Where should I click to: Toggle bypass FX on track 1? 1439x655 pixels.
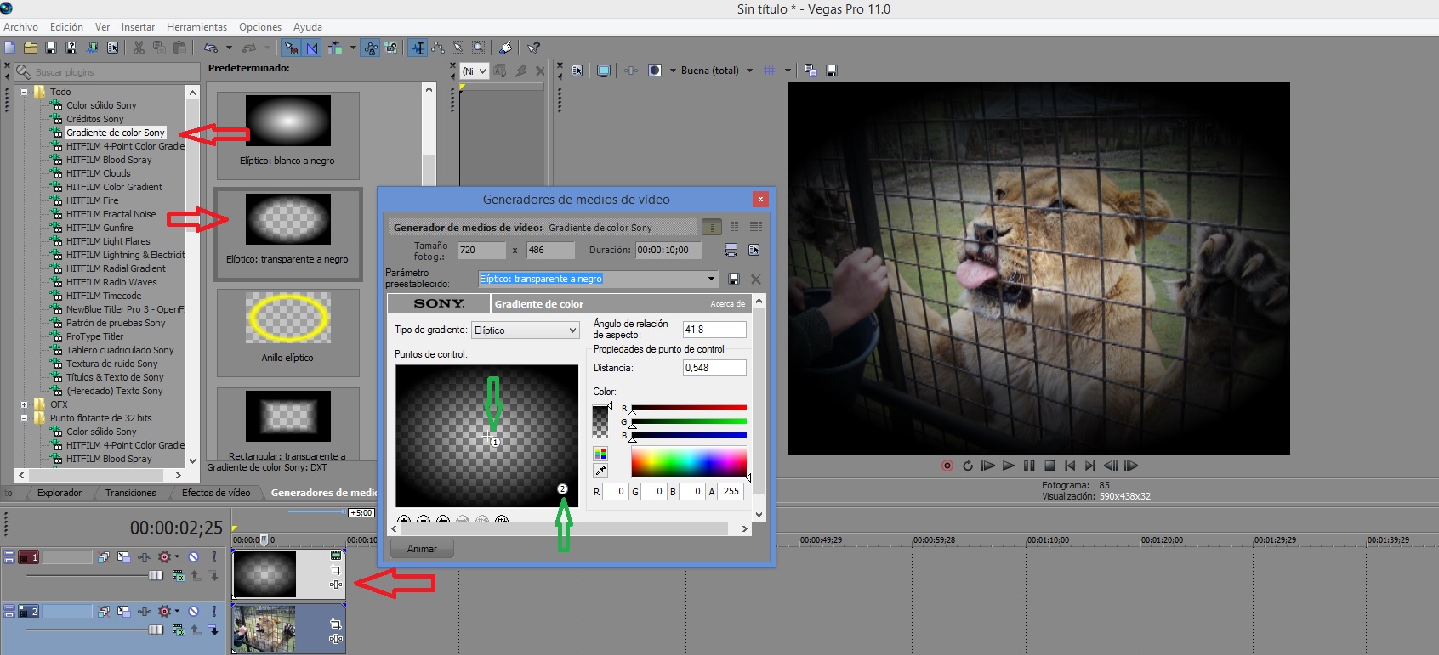104,557
